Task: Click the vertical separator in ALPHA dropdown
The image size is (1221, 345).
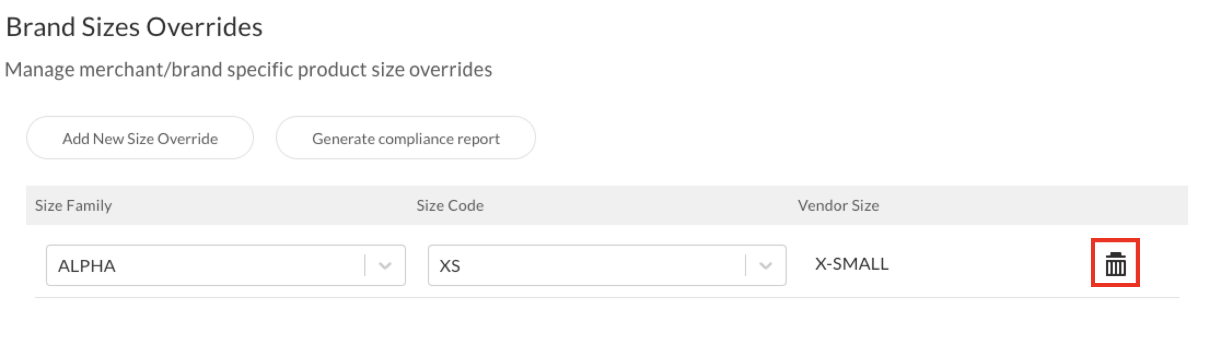Action: [x=365, y=265]
